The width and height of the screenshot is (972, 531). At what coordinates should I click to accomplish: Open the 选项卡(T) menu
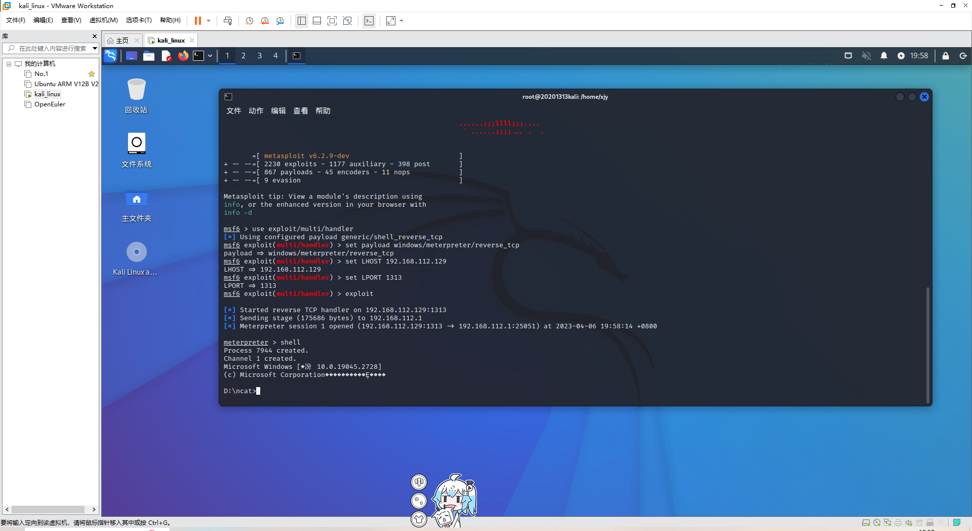[x=139, y=20]
